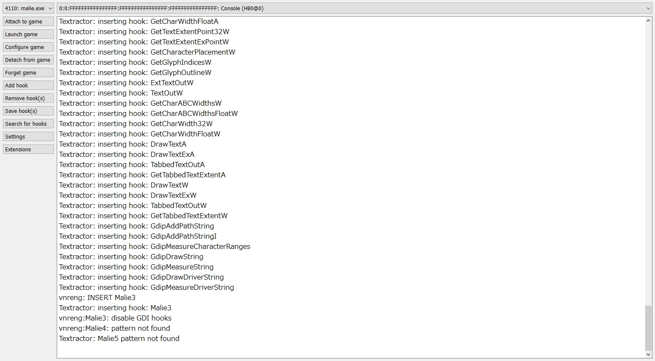655x361 pixels.
Task: Start a hook search via Search for hooks
Action: point(28,124)
